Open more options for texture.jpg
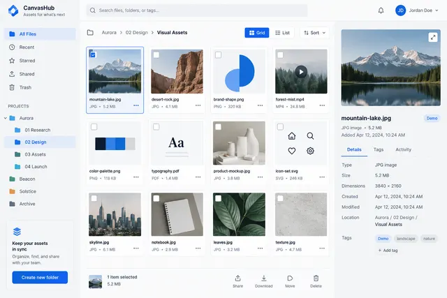Viewport: 447px width, 298px height. [322, 248]
